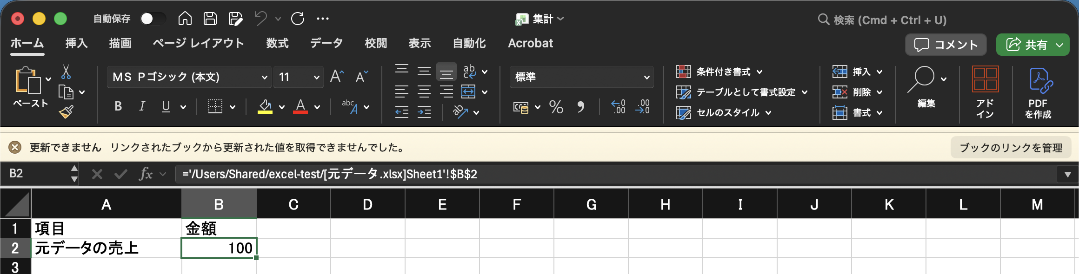Align text left
1079x274 pixels.
(402, 92)
